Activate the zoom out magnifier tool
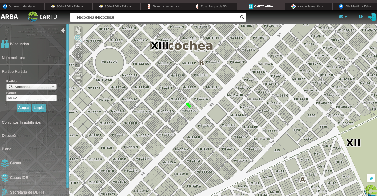This screenshot has height=196, width=377. coord(78,47)
